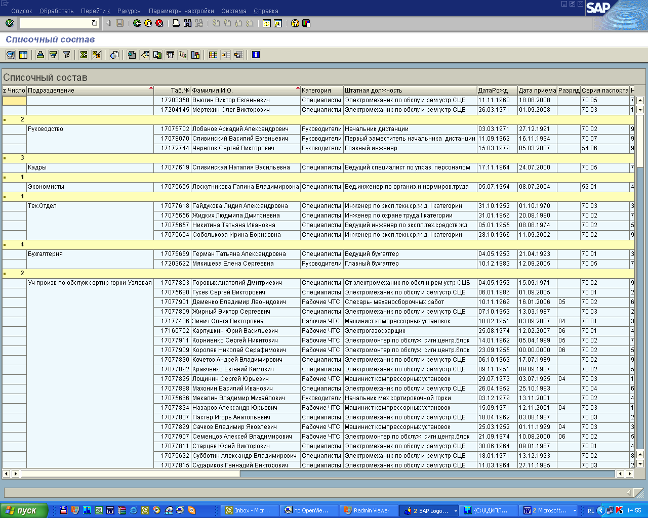Click the Total sigma icon
The width and height of the screenshot is (648, 518).
(x=84, y=55)
